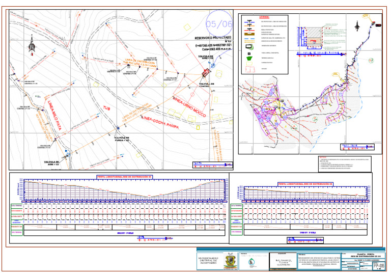Click the air valve symbol near the reservoir
The width and height of the screenshot is (391, 276).
tap(213, 66)
